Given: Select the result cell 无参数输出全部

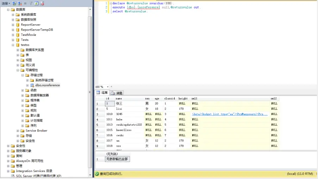Looking at the screenshot, I should click(x=117, y=159).
